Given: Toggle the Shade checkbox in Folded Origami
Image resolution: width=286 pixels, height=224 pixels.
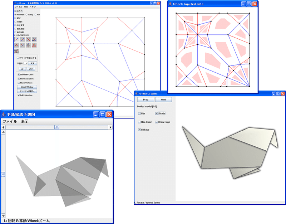Looking at the screenshot, I should pyautogui.click(x=156, y=113).
